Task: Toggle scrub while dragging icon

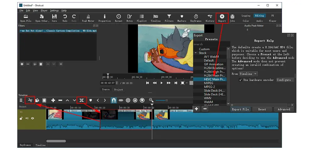Action: click(x=121, y=100)
